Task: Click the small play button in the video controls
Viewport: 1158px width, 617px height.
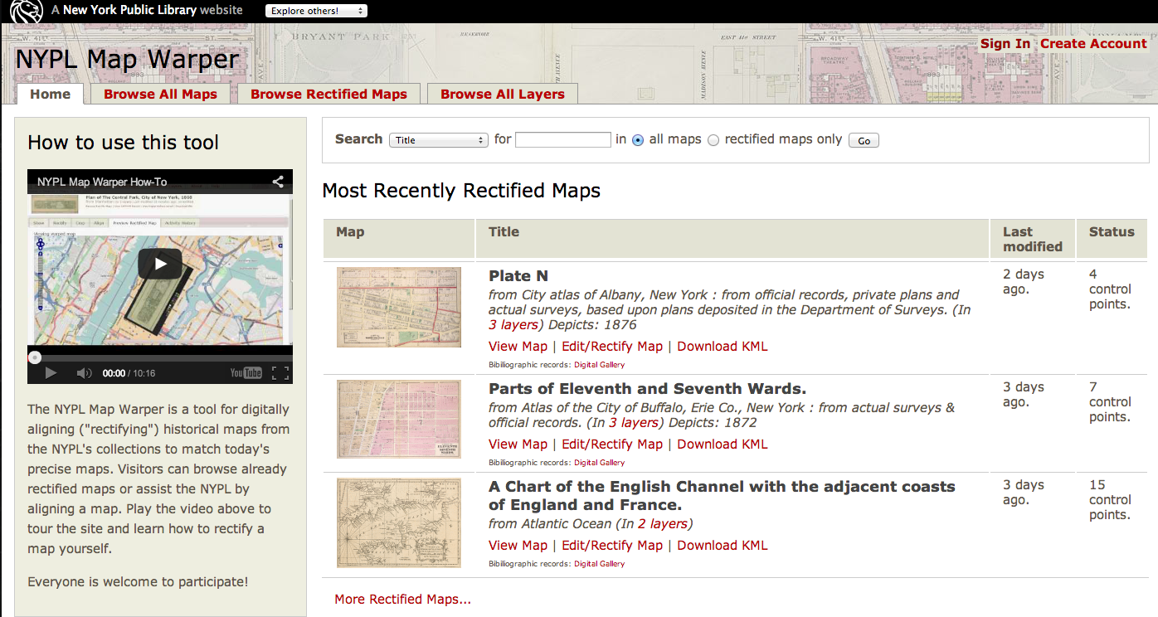Action: point(51,373)
